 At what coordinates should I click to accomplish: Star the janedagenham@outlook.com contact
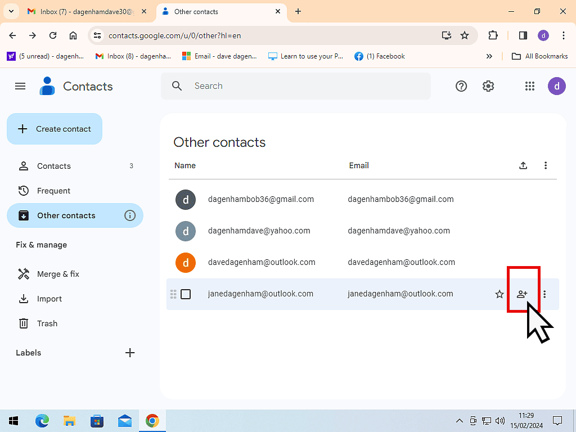click(499, 294)
